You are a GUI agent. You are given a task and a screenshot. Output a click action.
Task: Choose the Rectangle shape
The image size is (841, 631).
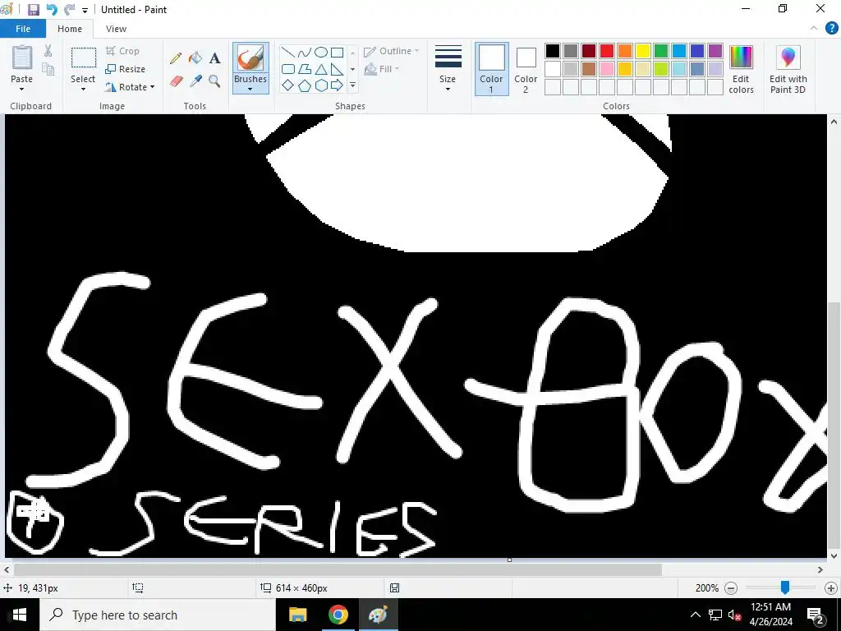(x=337, y=53)
